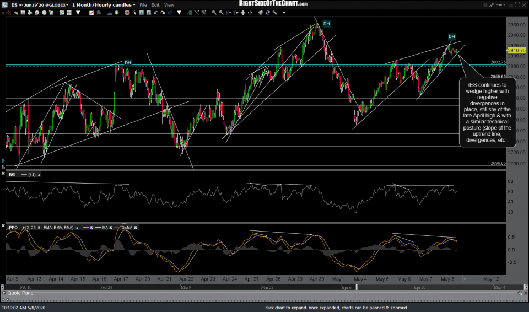Click the stacked layers icon in title bar
This screenshot has height=312, width=529.
pos(485,5)
